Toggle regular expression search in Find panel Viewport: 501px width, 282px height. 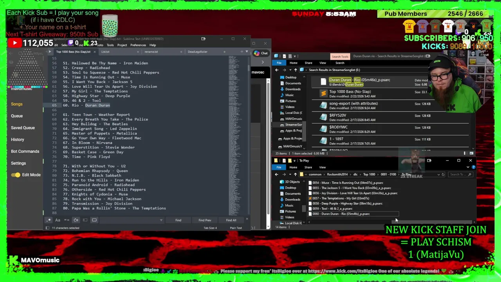(x=49, y=220)
